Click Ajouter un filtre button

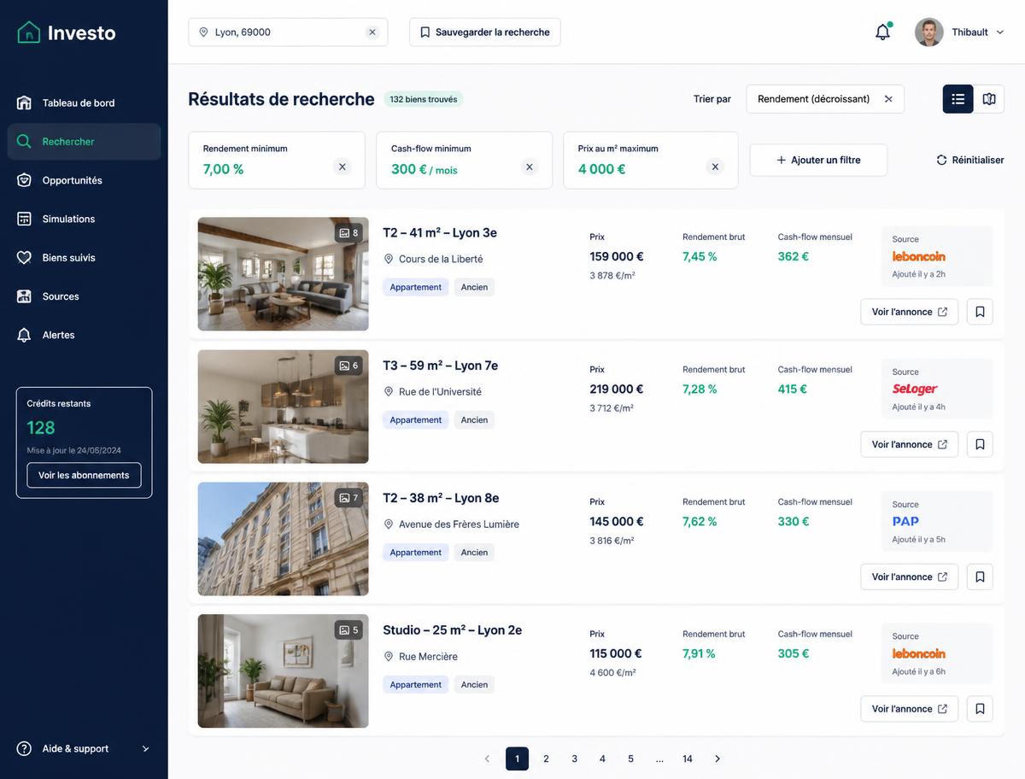(x=818, y=160)
